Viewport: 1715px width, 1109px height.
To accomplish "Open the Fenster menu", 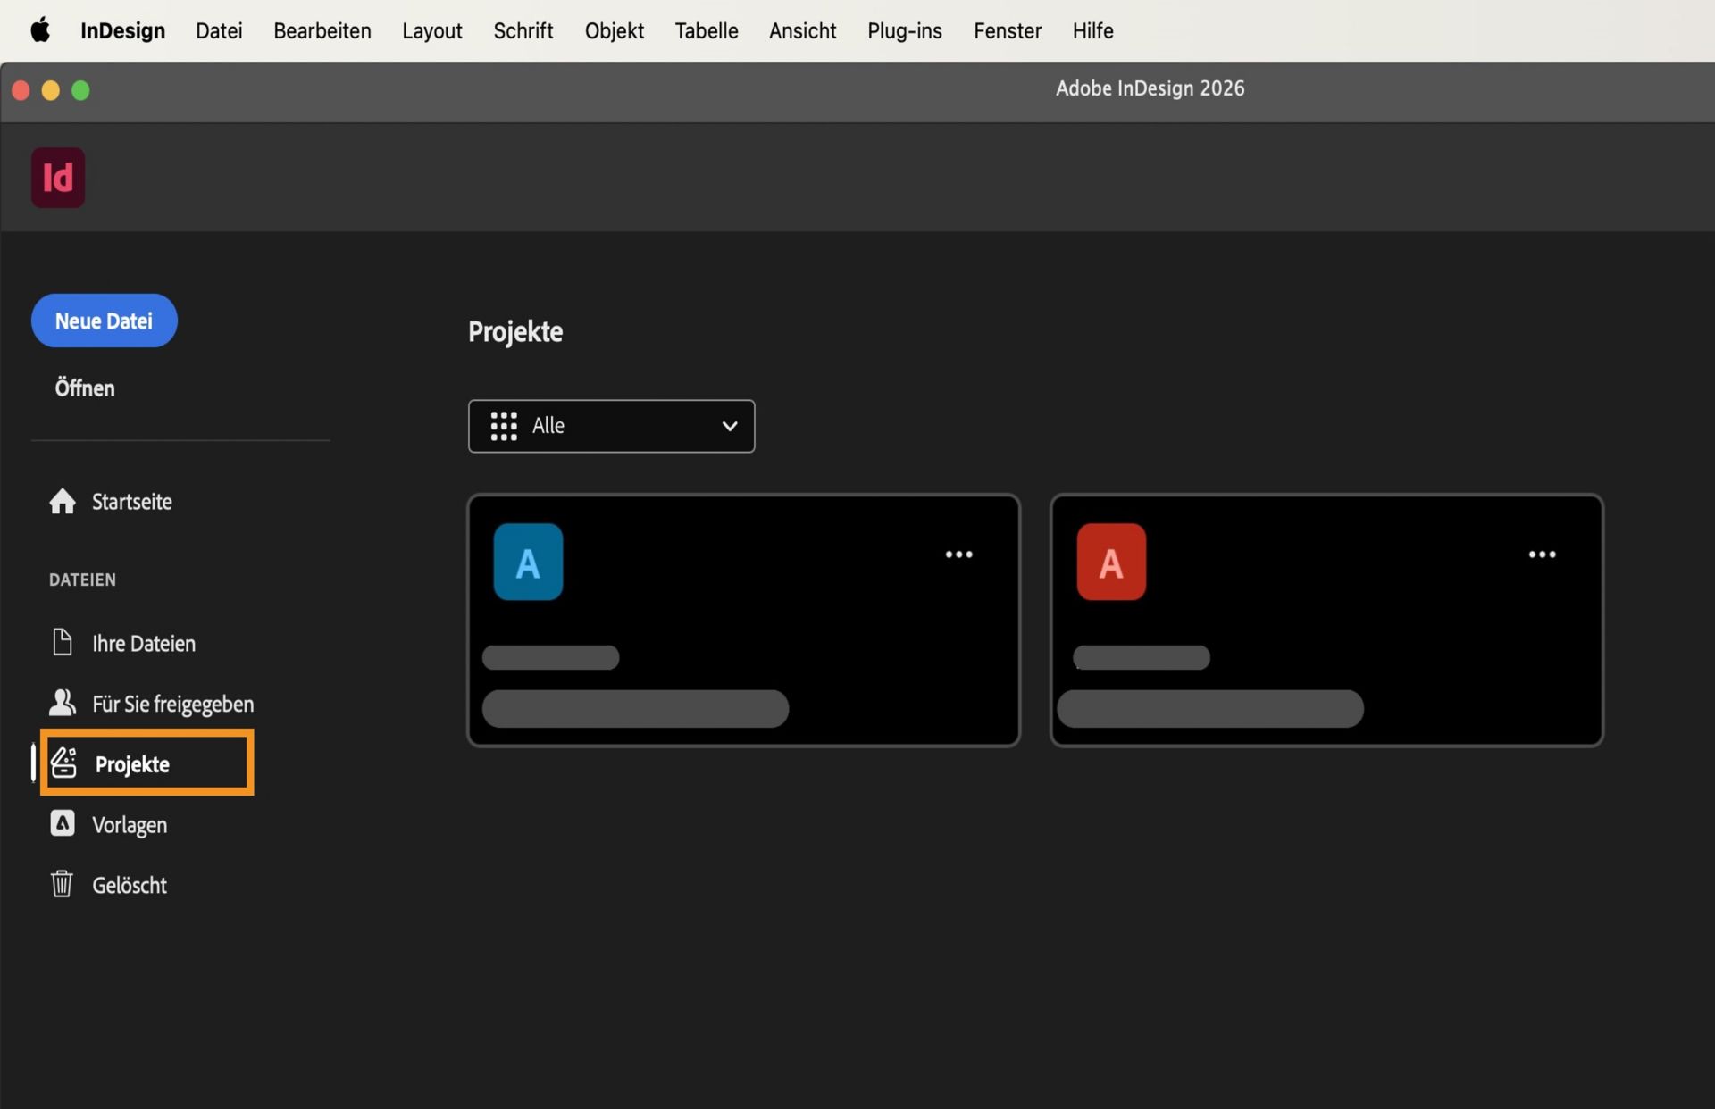I will tap(1008, 29).
